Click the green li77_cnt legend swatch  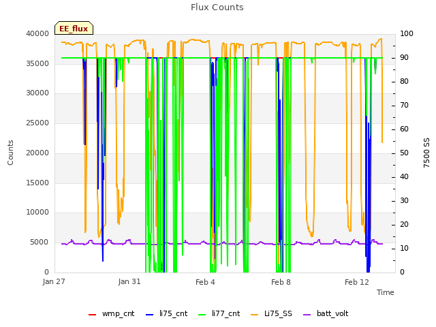tap(202, 315)
